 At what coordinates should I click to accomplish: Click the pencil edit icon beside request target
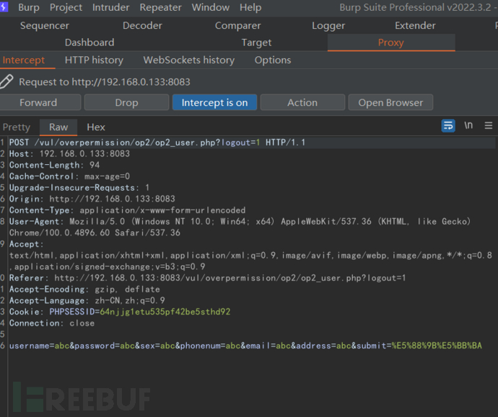pos(6,81)
